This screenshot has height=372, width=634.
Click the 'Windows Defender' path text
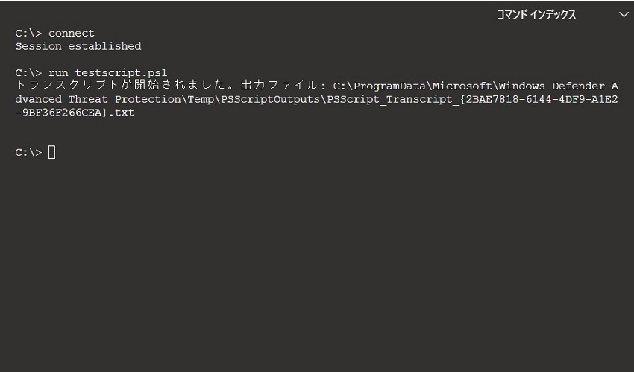point(551,86)
